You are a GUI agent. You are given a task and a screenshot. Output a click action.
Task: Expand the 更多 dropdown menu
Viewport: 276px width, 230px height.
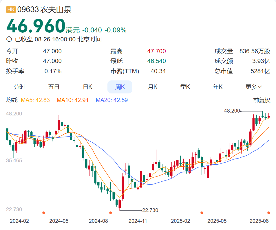pyautogui.click(x=254, y=87)
